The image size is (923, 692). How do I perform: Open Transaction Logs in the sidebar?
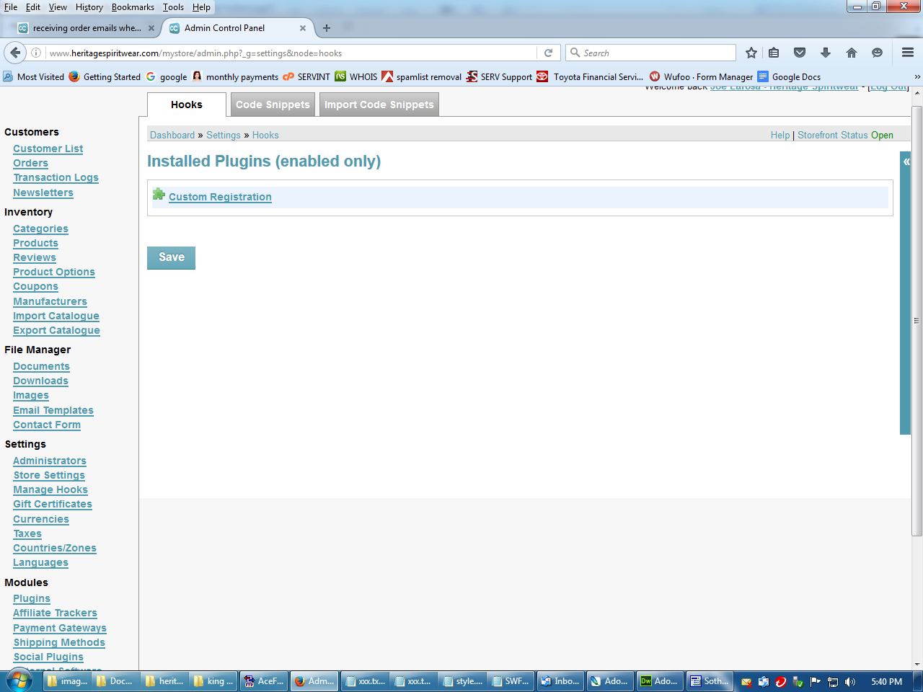56,177
